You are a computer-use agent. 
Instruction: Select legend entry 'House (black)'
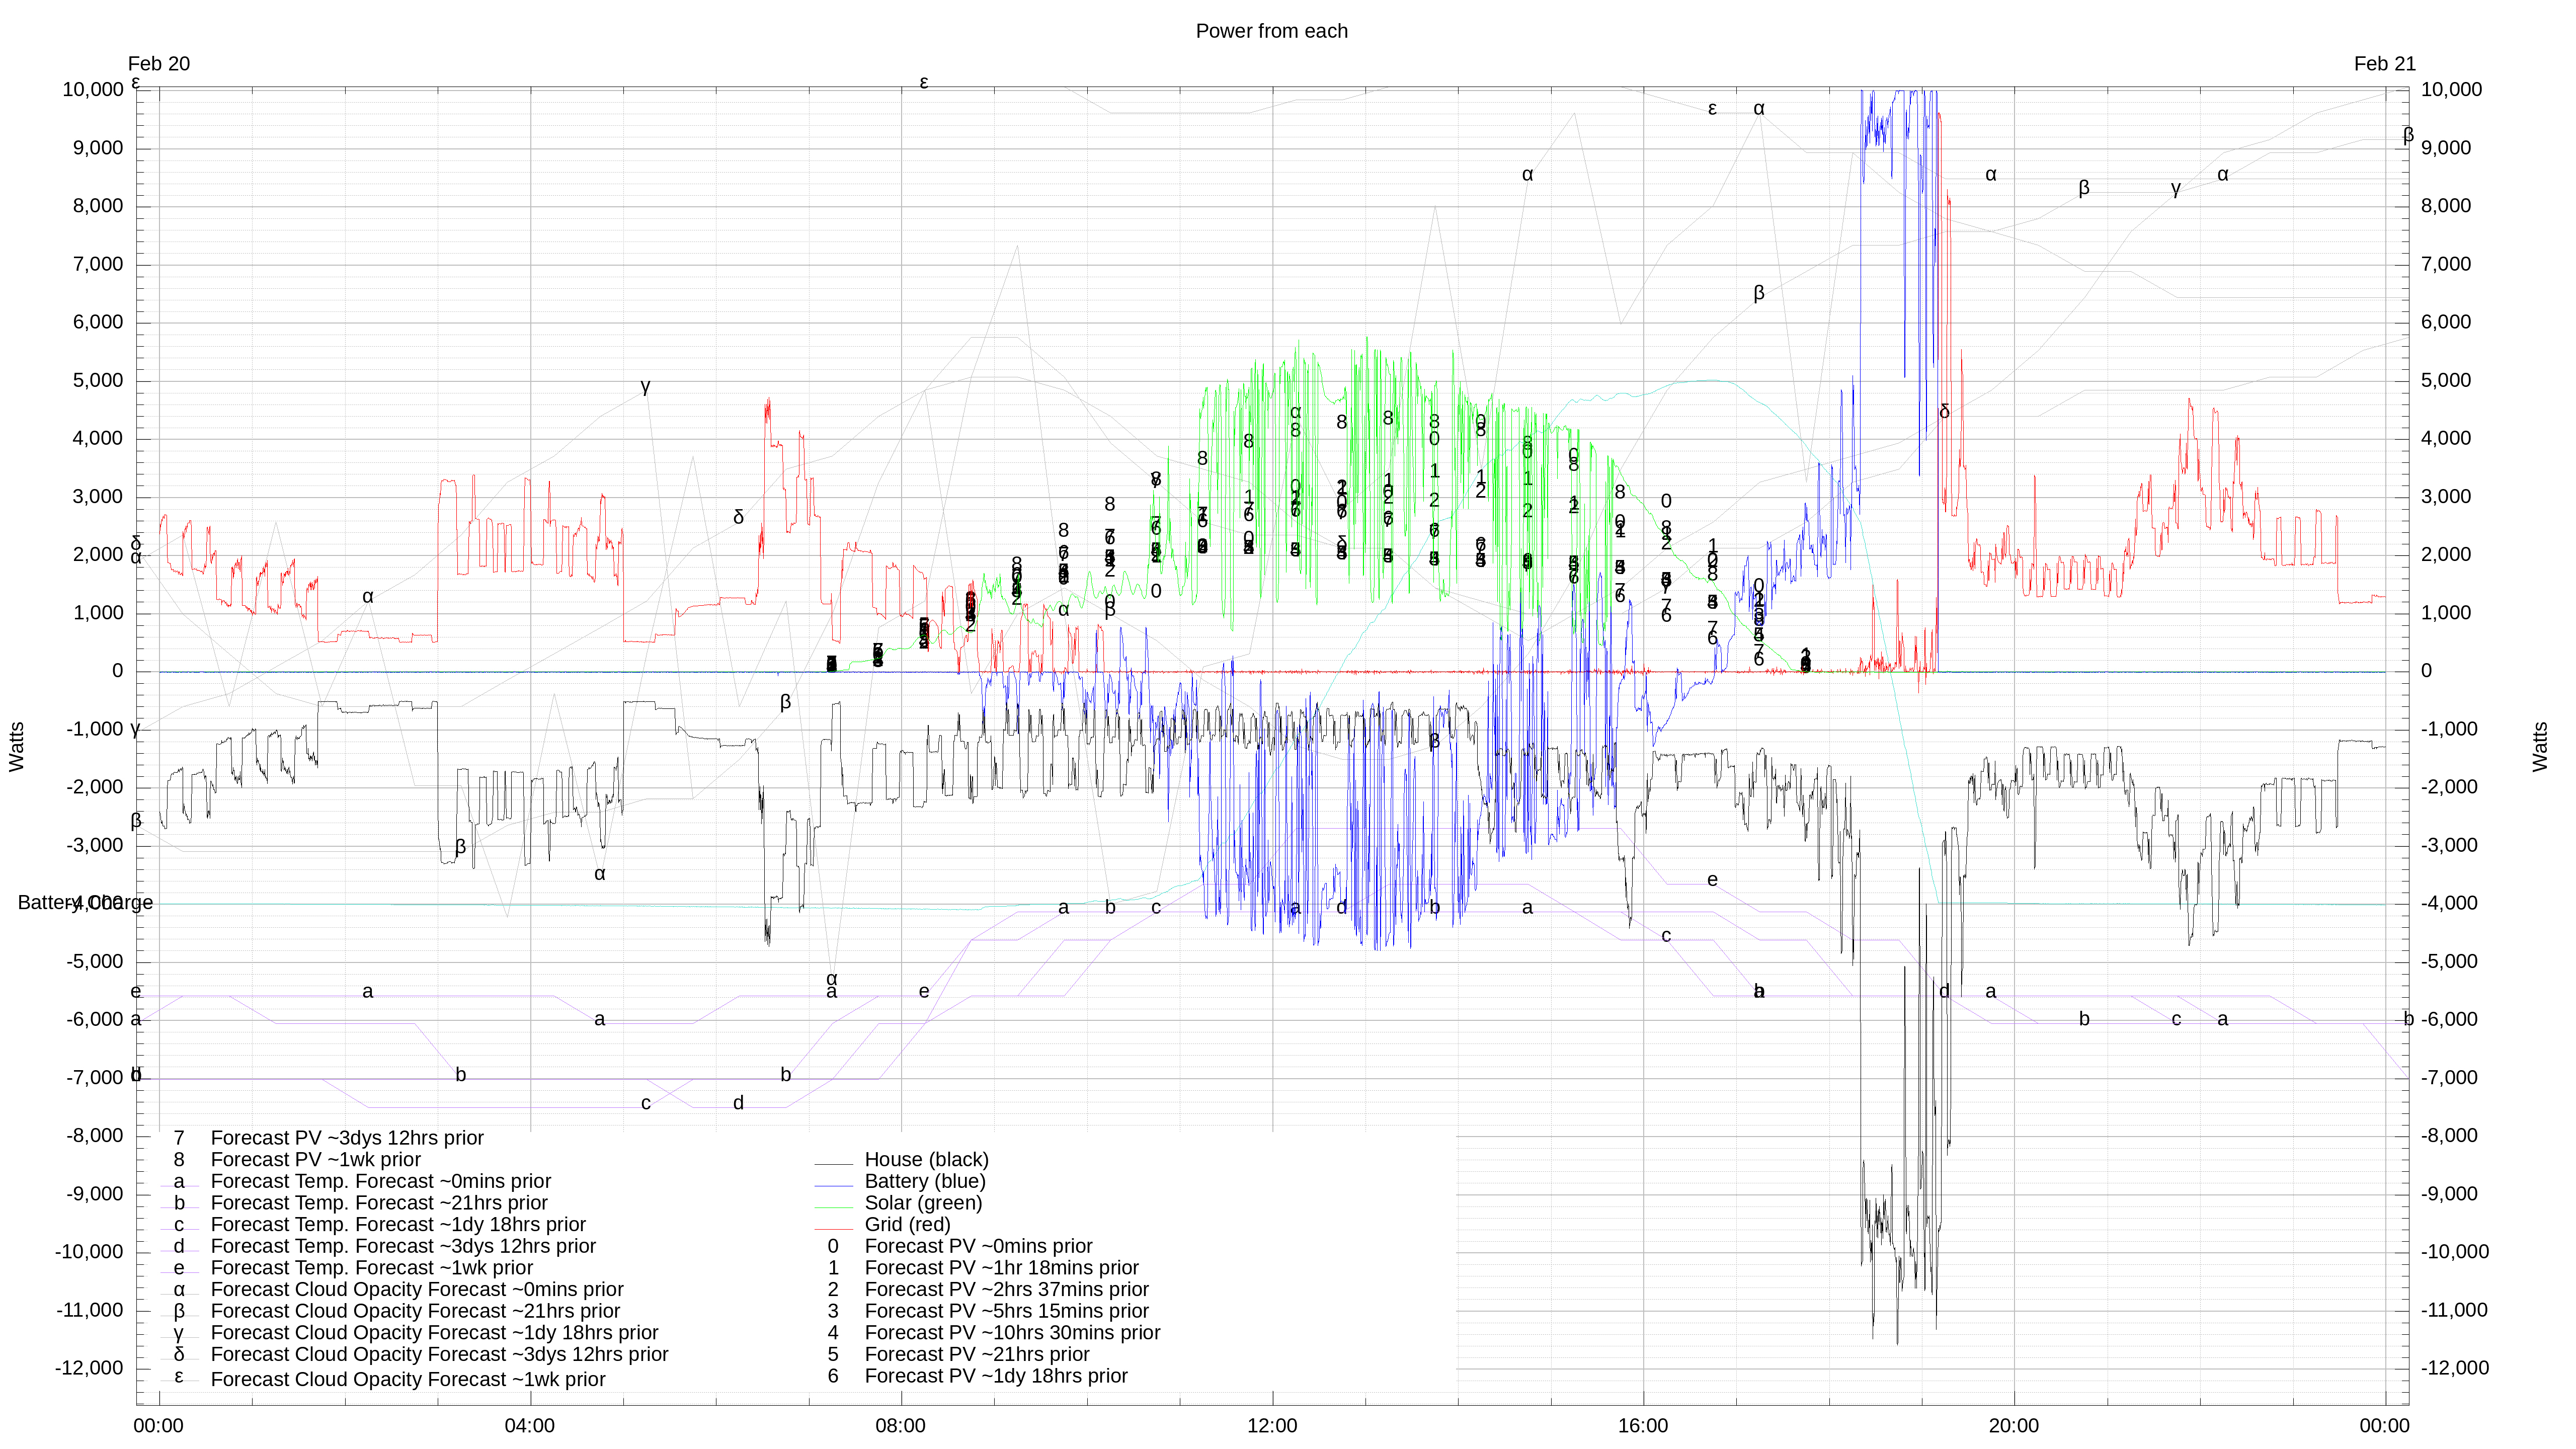pyautogui.click(x=926, y=1160)
